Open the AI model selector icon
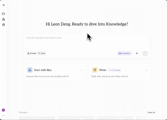The height and width of the screenshot is (120, 167). (137, 53)
